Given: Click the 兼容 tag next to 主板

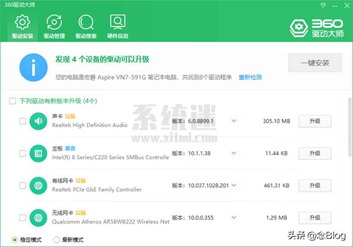Looking at the screenshot, I should coord(70,148).
